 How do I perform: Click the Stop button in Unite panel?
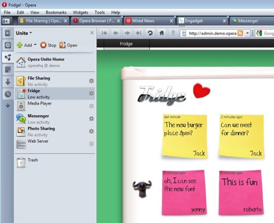(48, 45)
